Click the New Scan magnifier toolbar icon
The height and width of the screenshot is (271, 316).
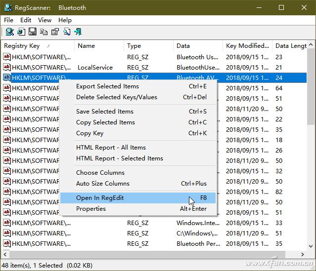[9, 32]
